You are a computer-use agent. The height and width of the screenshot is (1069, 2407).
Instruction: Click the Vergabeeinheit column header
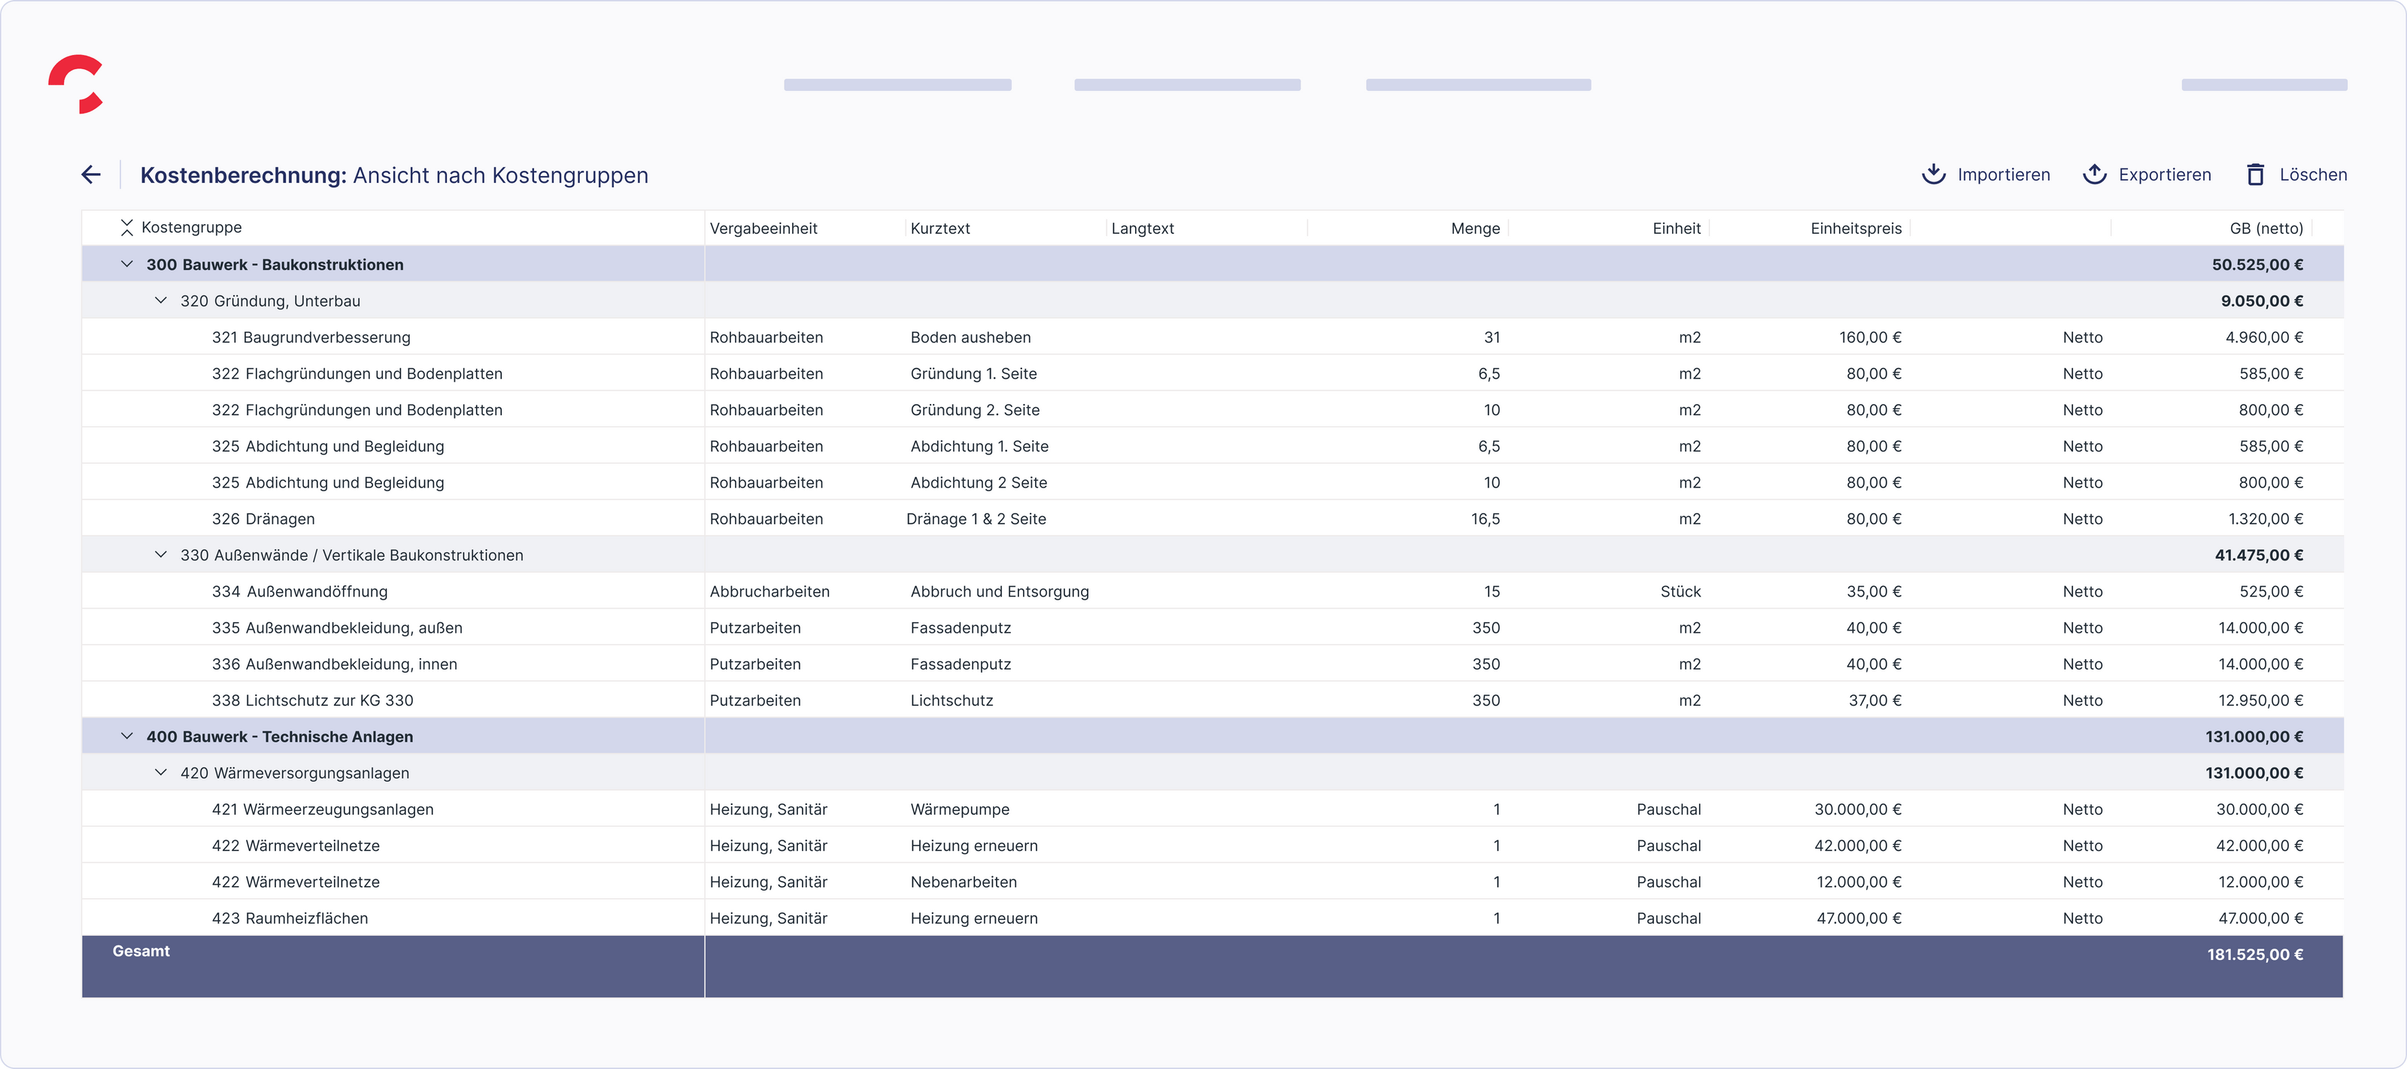point(763,229)
